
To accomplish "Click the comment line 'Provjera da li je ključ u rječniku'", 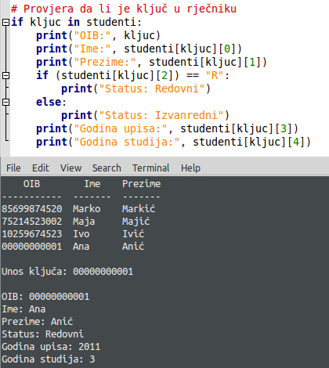I will pos(124,9).
